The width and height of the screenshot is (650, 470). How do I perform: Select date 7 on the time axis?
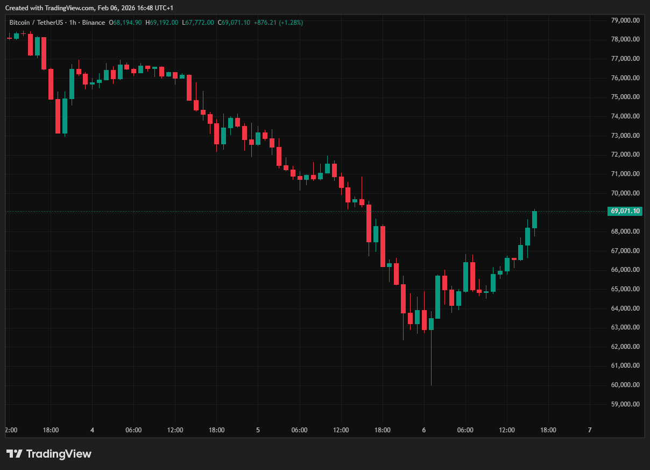[x=590, y=430]
